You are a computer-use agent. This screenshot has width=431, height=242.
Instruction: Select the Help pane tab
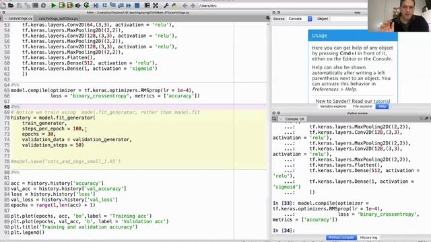[x=382, y=106]
